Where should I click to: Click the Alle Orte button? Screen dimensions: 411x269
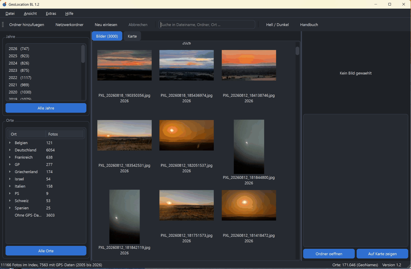(x=46, y=251)
